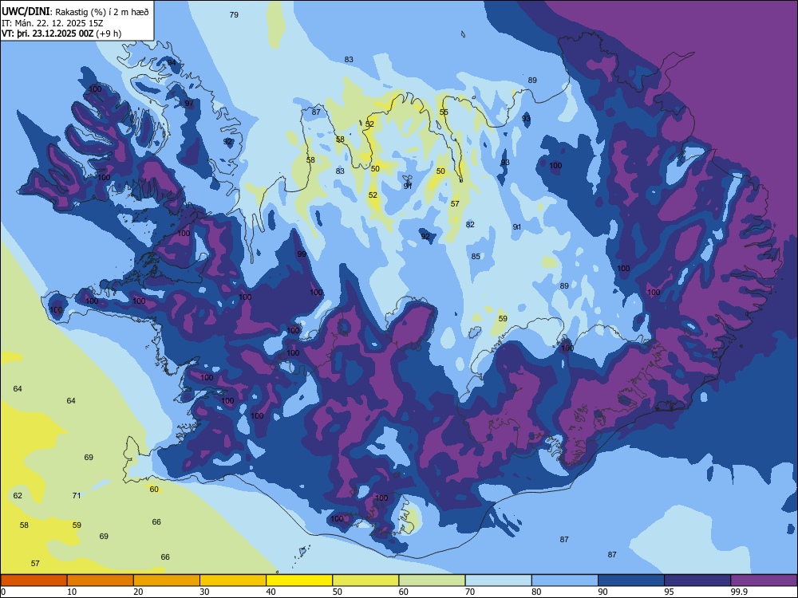Select the 30–40 legend color band

click(233, 580)
